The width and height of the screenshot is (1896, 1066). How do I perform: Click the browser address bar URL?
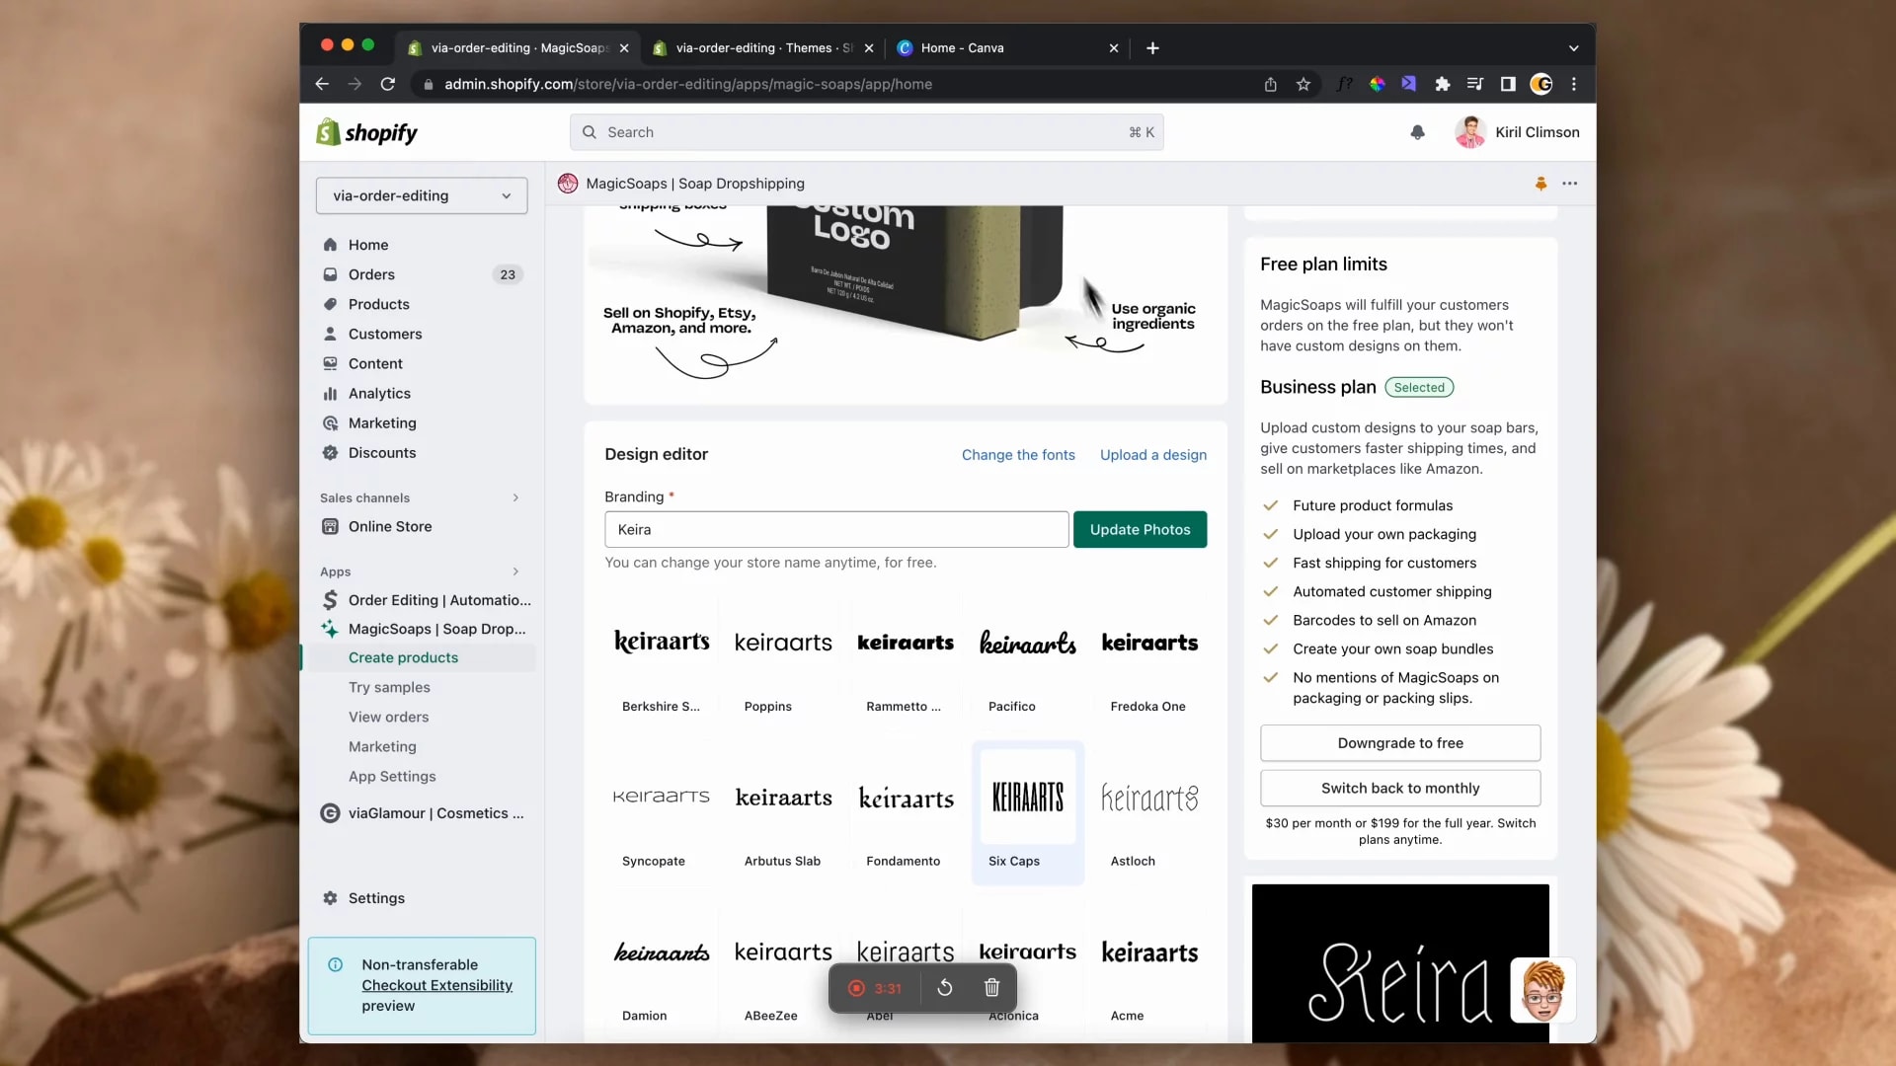(x=688, y=84)
